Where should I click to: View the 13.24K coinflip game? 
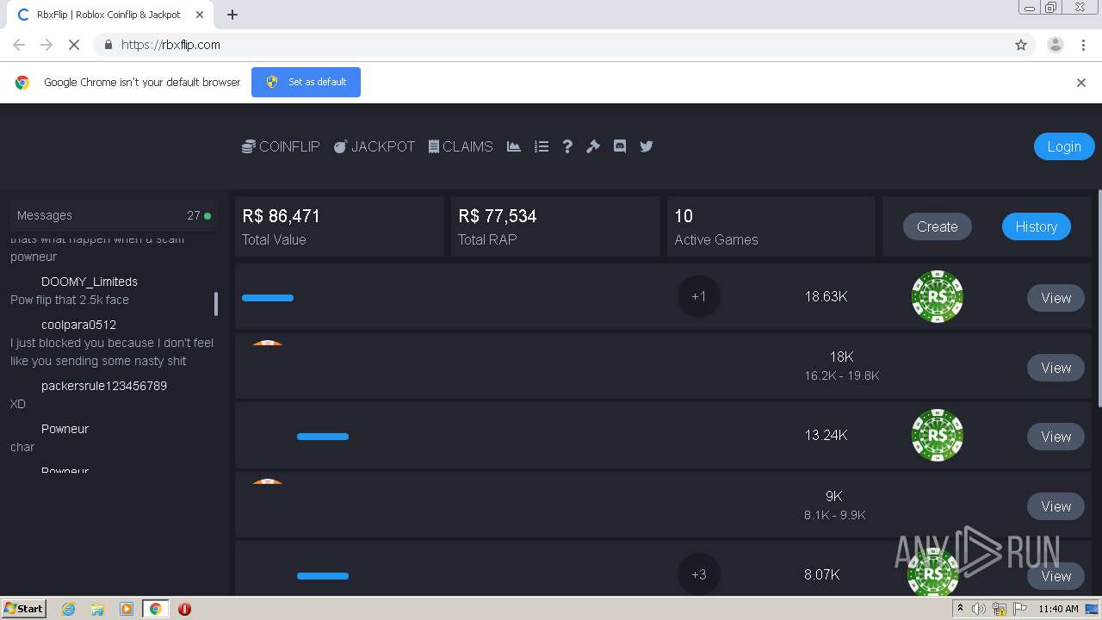1056,437
